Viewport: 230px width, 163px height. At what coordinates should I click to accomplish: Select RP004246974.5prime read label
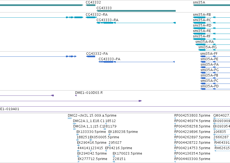click(192, 121)
